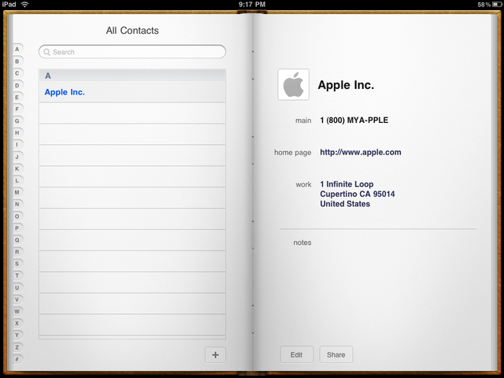Jump to index tab O

click(x=17, y=217)
